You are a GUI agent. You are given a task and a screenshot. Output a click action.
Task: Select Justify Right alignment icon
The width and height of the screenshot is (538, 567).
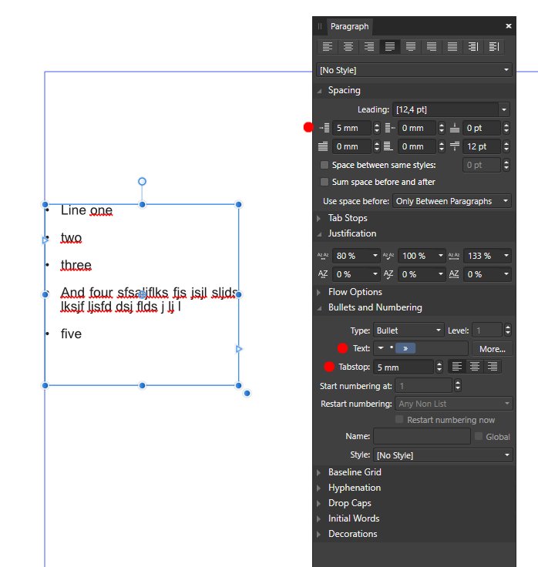point(432,47)
